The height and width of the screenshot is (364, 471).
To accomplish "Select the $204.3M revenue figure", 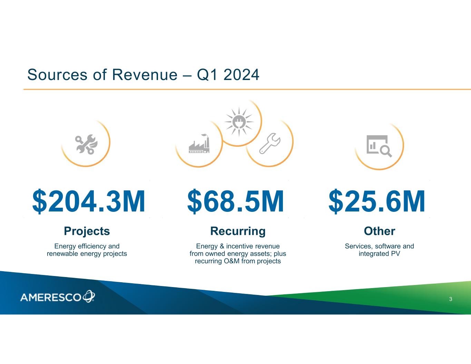I will 89,201.
